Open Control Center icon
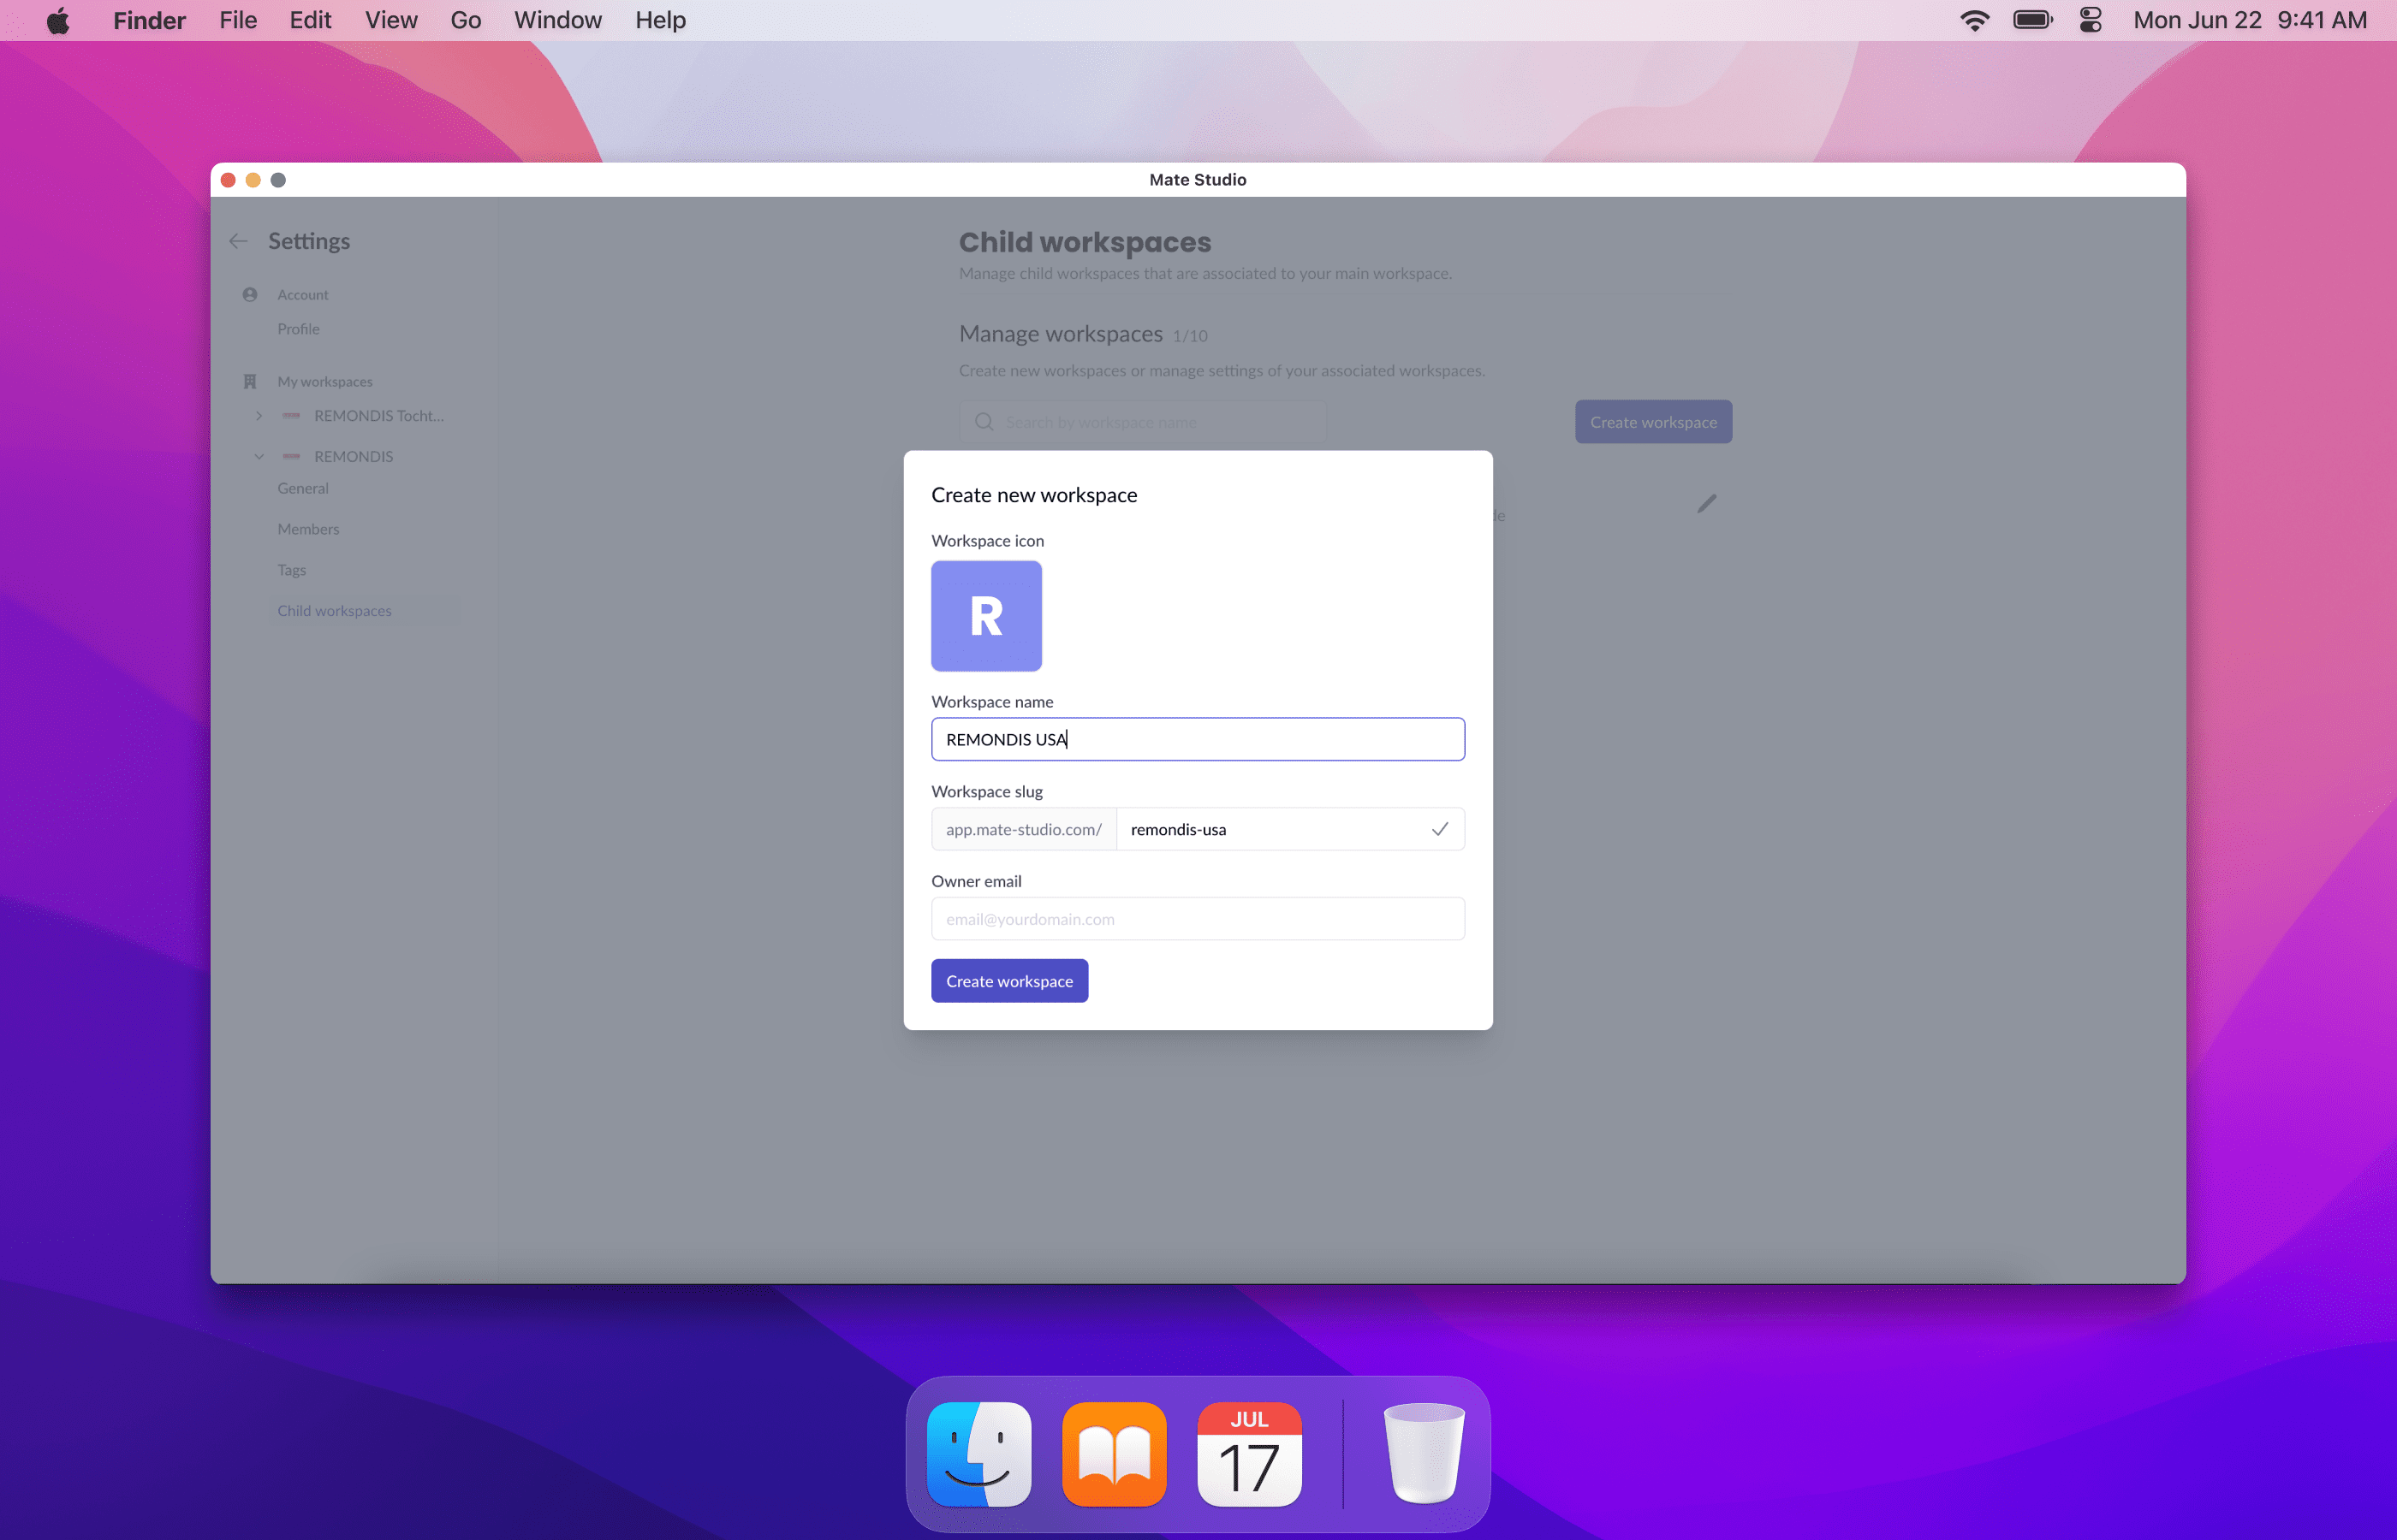 click(x=2091, y=20)
